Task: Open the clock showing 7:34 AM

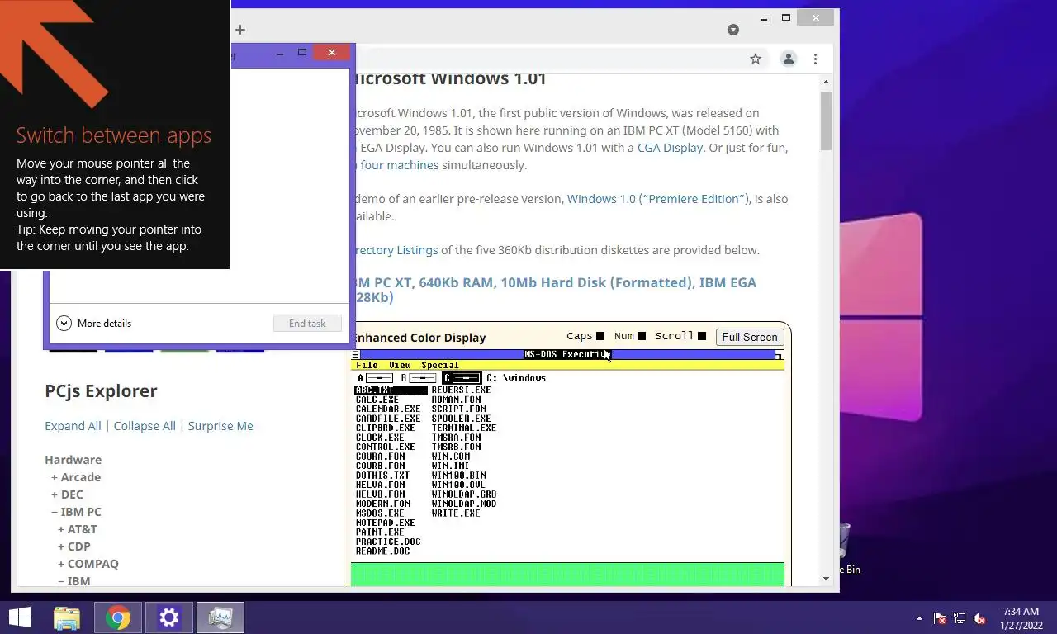Action: [1021, 618]
